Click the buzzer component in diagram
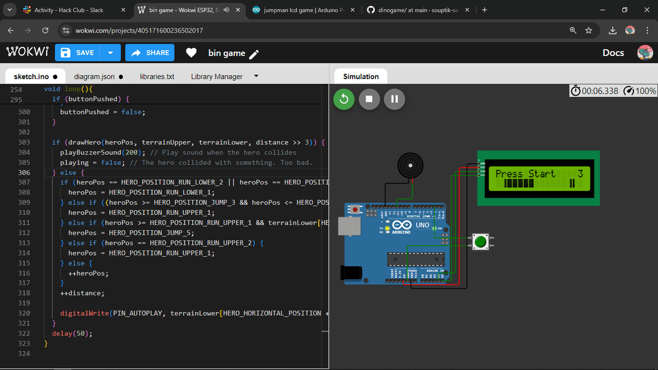Screen dimensions: 658x370 411,165
